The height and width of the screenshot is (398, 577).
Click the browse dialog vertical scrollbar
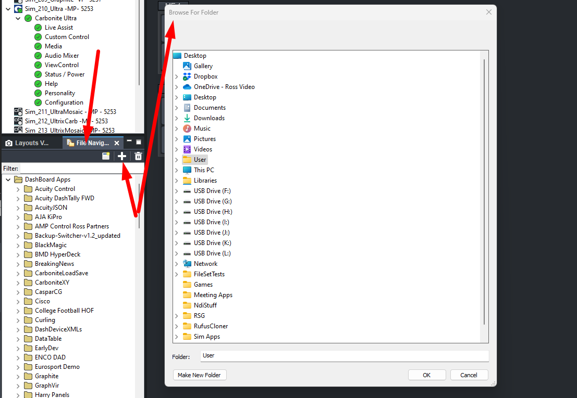tap(484, 191)
